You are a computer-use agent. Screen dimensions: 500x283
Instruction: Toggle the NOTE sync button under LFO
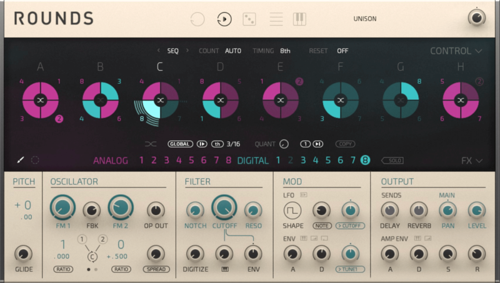tap(322, 226)
